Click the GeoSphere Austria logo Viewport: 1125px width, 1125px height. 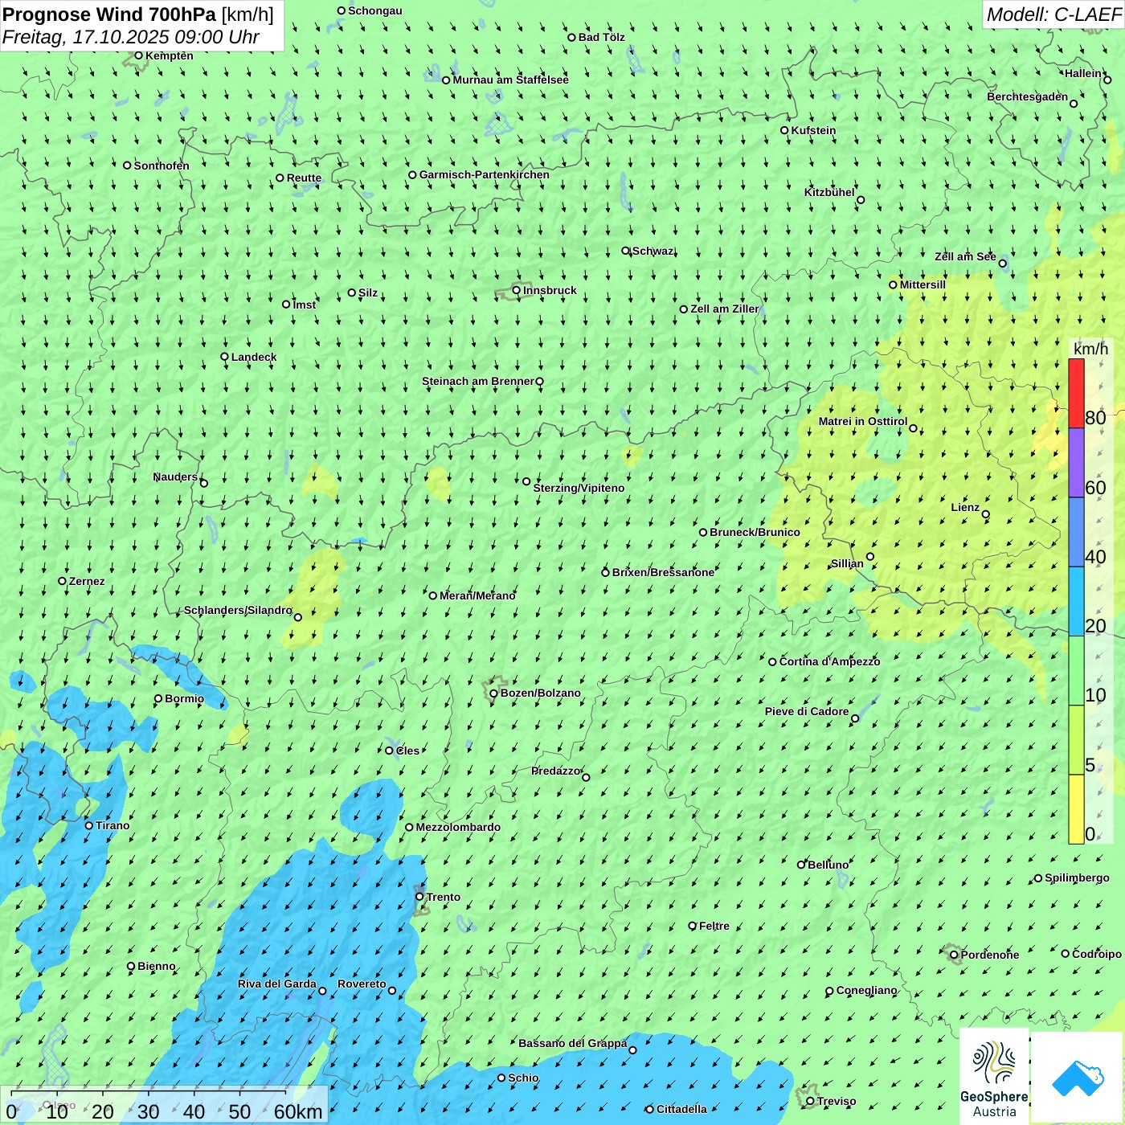click(x=994, y=1076)
